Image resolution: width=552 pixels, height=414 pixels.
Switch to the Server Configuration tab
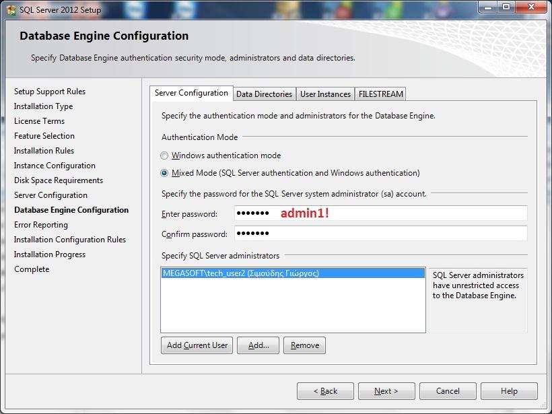click(x=191, y=94)
